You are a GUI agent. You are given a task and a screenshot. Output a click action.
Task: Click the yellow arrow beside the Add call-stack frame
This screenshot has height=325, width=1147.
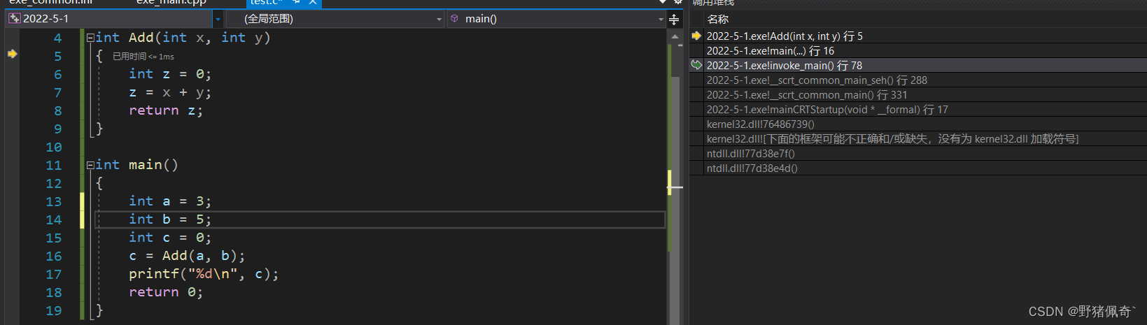[696, 36]
